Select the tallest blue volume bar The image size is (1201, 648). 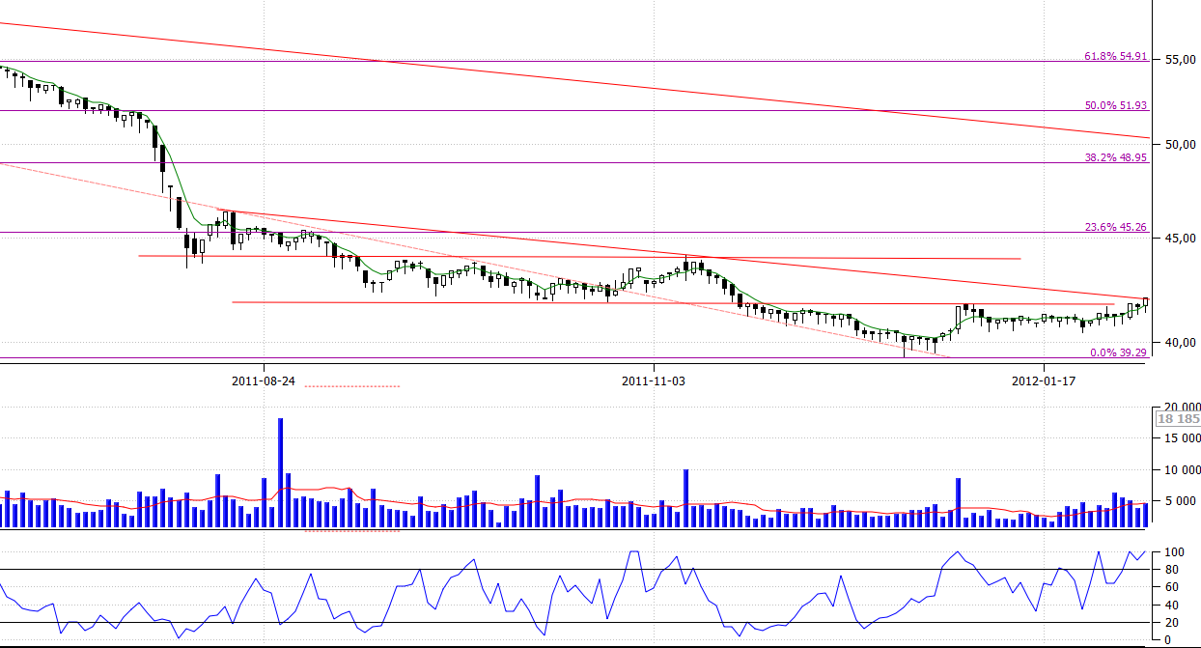tap(280, 473)
